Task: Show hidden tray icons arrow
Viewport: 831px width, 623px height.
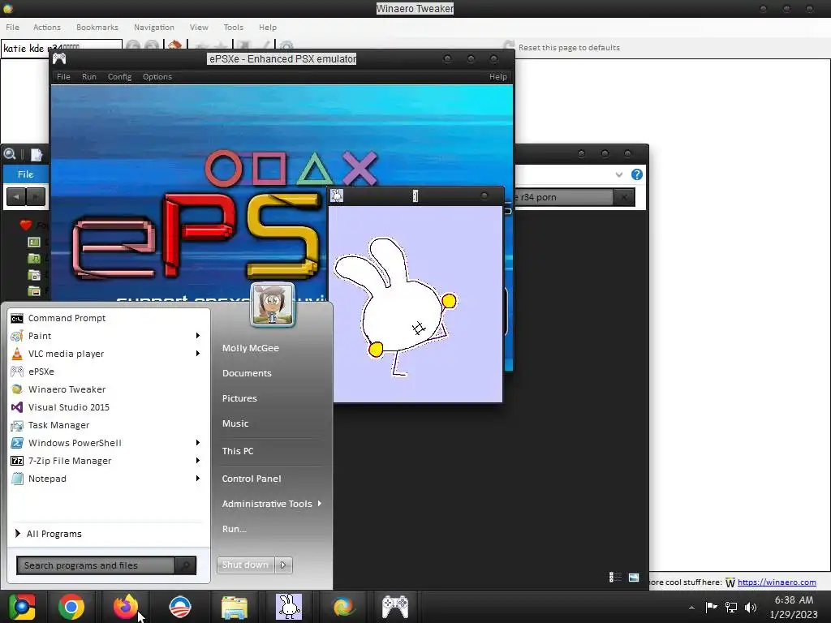Action: 691,608
